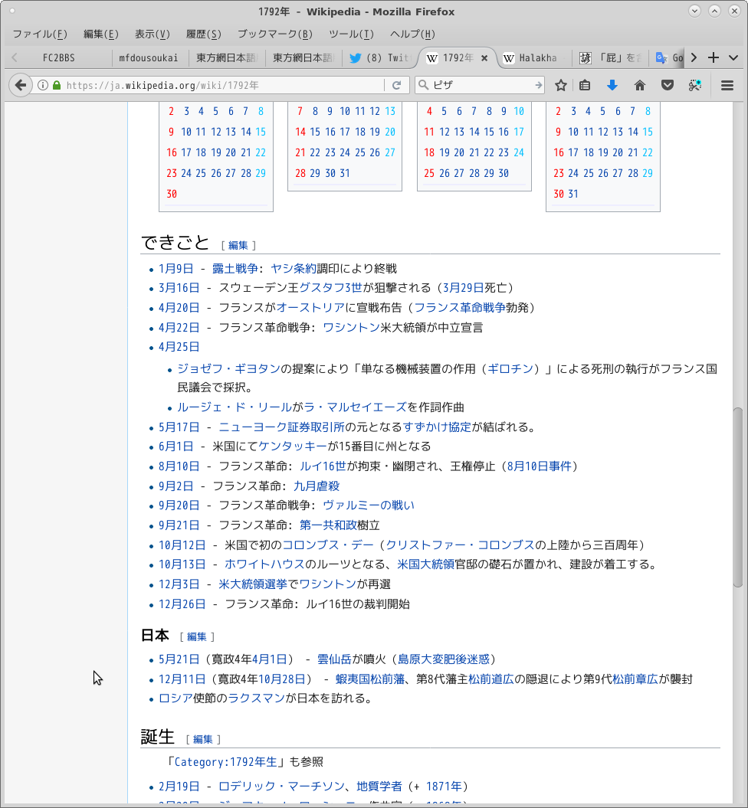The height and width of the screenshot is (808, 748).
Task: Open the 第一共和政 link
Action: click(x=328, y=525)
